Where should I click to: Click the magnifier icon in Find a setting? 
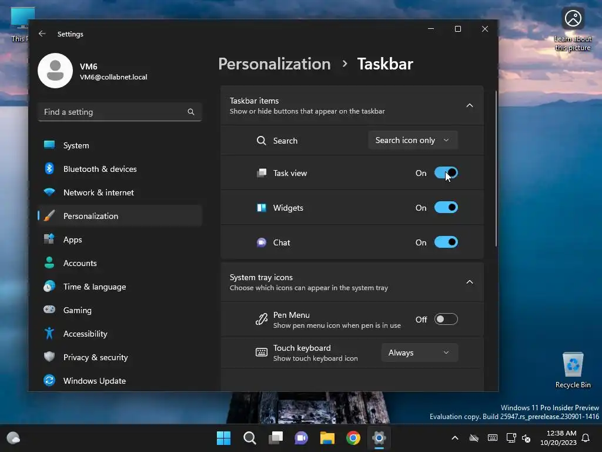point(191,112)
